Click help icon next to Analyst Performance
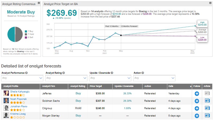213x121 pixels. pos(27,73)
